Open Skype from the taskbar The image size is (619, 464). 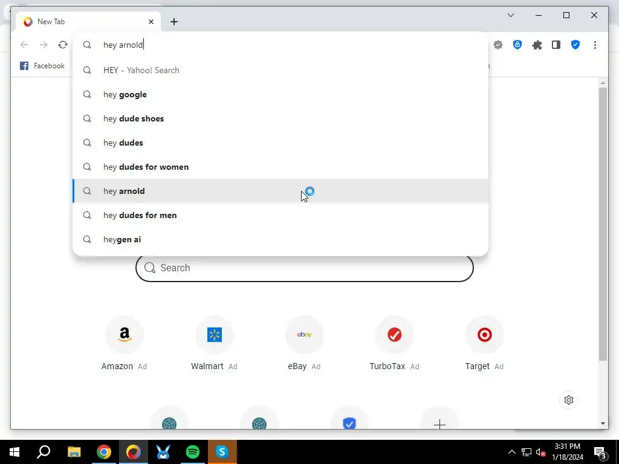pyautogui.click(x=222, y=452)
